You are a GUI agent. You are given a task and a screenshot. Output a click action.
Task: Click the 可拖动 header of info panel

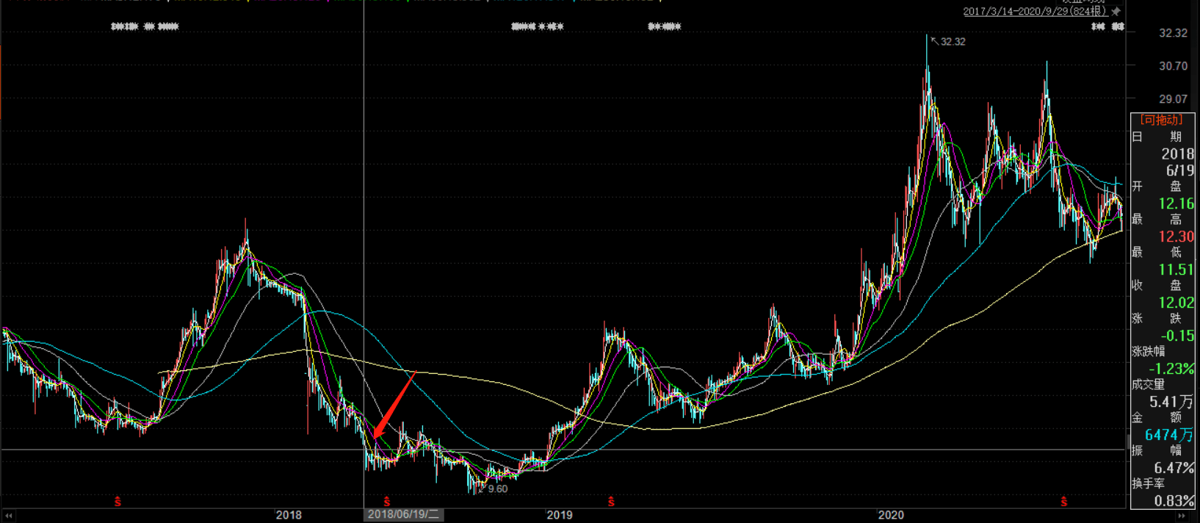[x=1162, y=120]
